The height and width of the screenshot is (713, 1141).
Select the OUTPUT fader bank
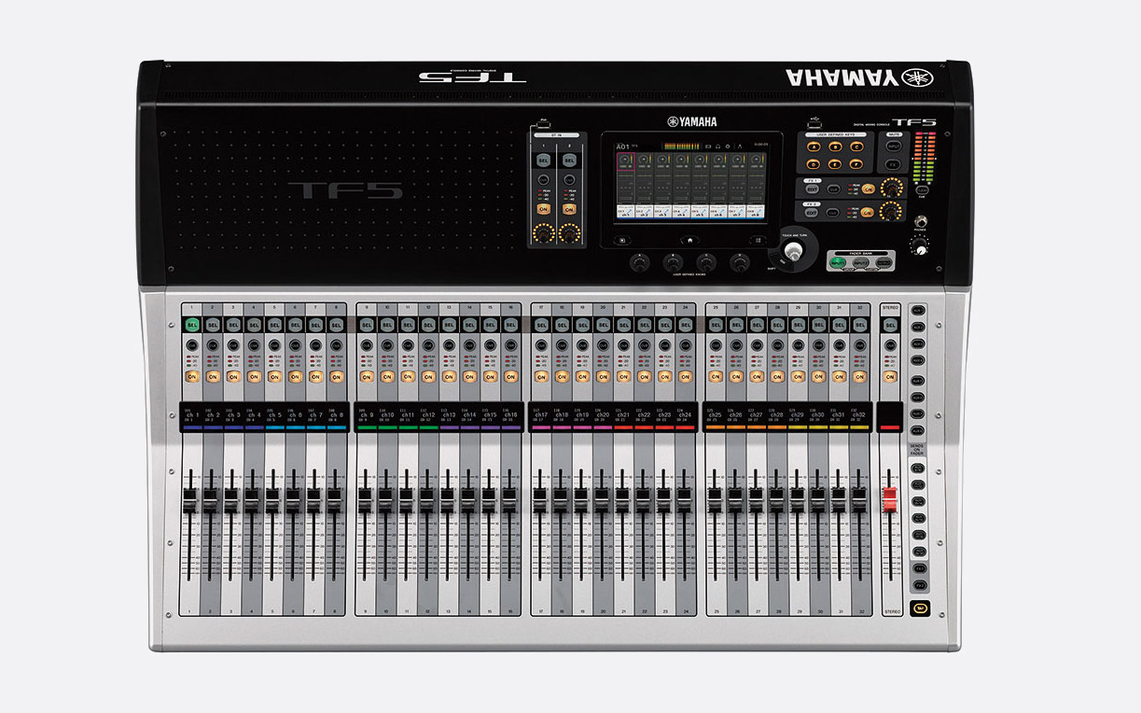[x=882, y=263]
